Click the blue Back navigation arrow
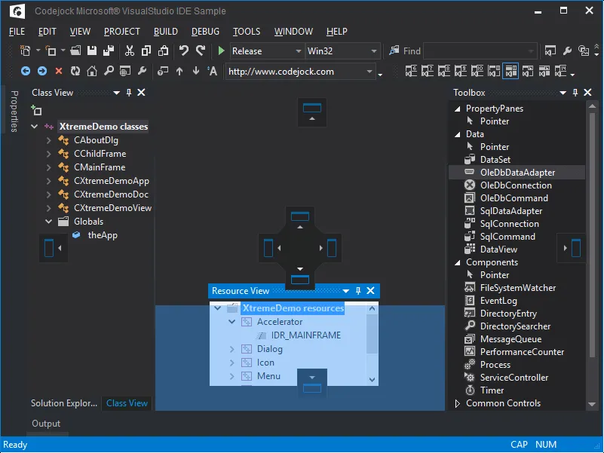604x453 pixels. pyautogui.click(x=25, y=72)
